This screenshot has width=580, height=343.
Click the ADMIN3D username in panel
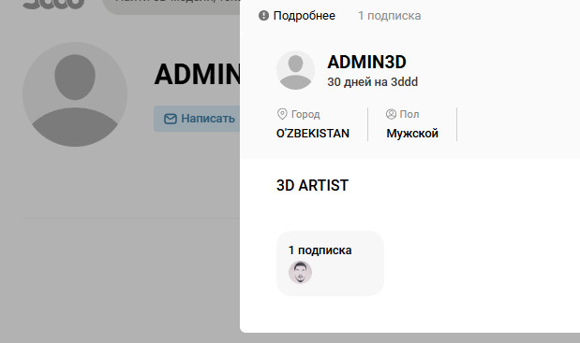coord(366,62)
